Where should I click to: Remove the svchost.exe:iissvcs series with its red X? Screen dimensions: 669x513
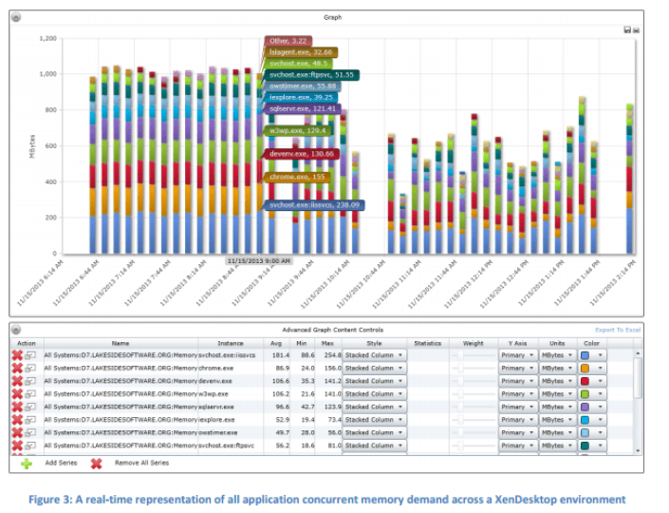(17, 355)
